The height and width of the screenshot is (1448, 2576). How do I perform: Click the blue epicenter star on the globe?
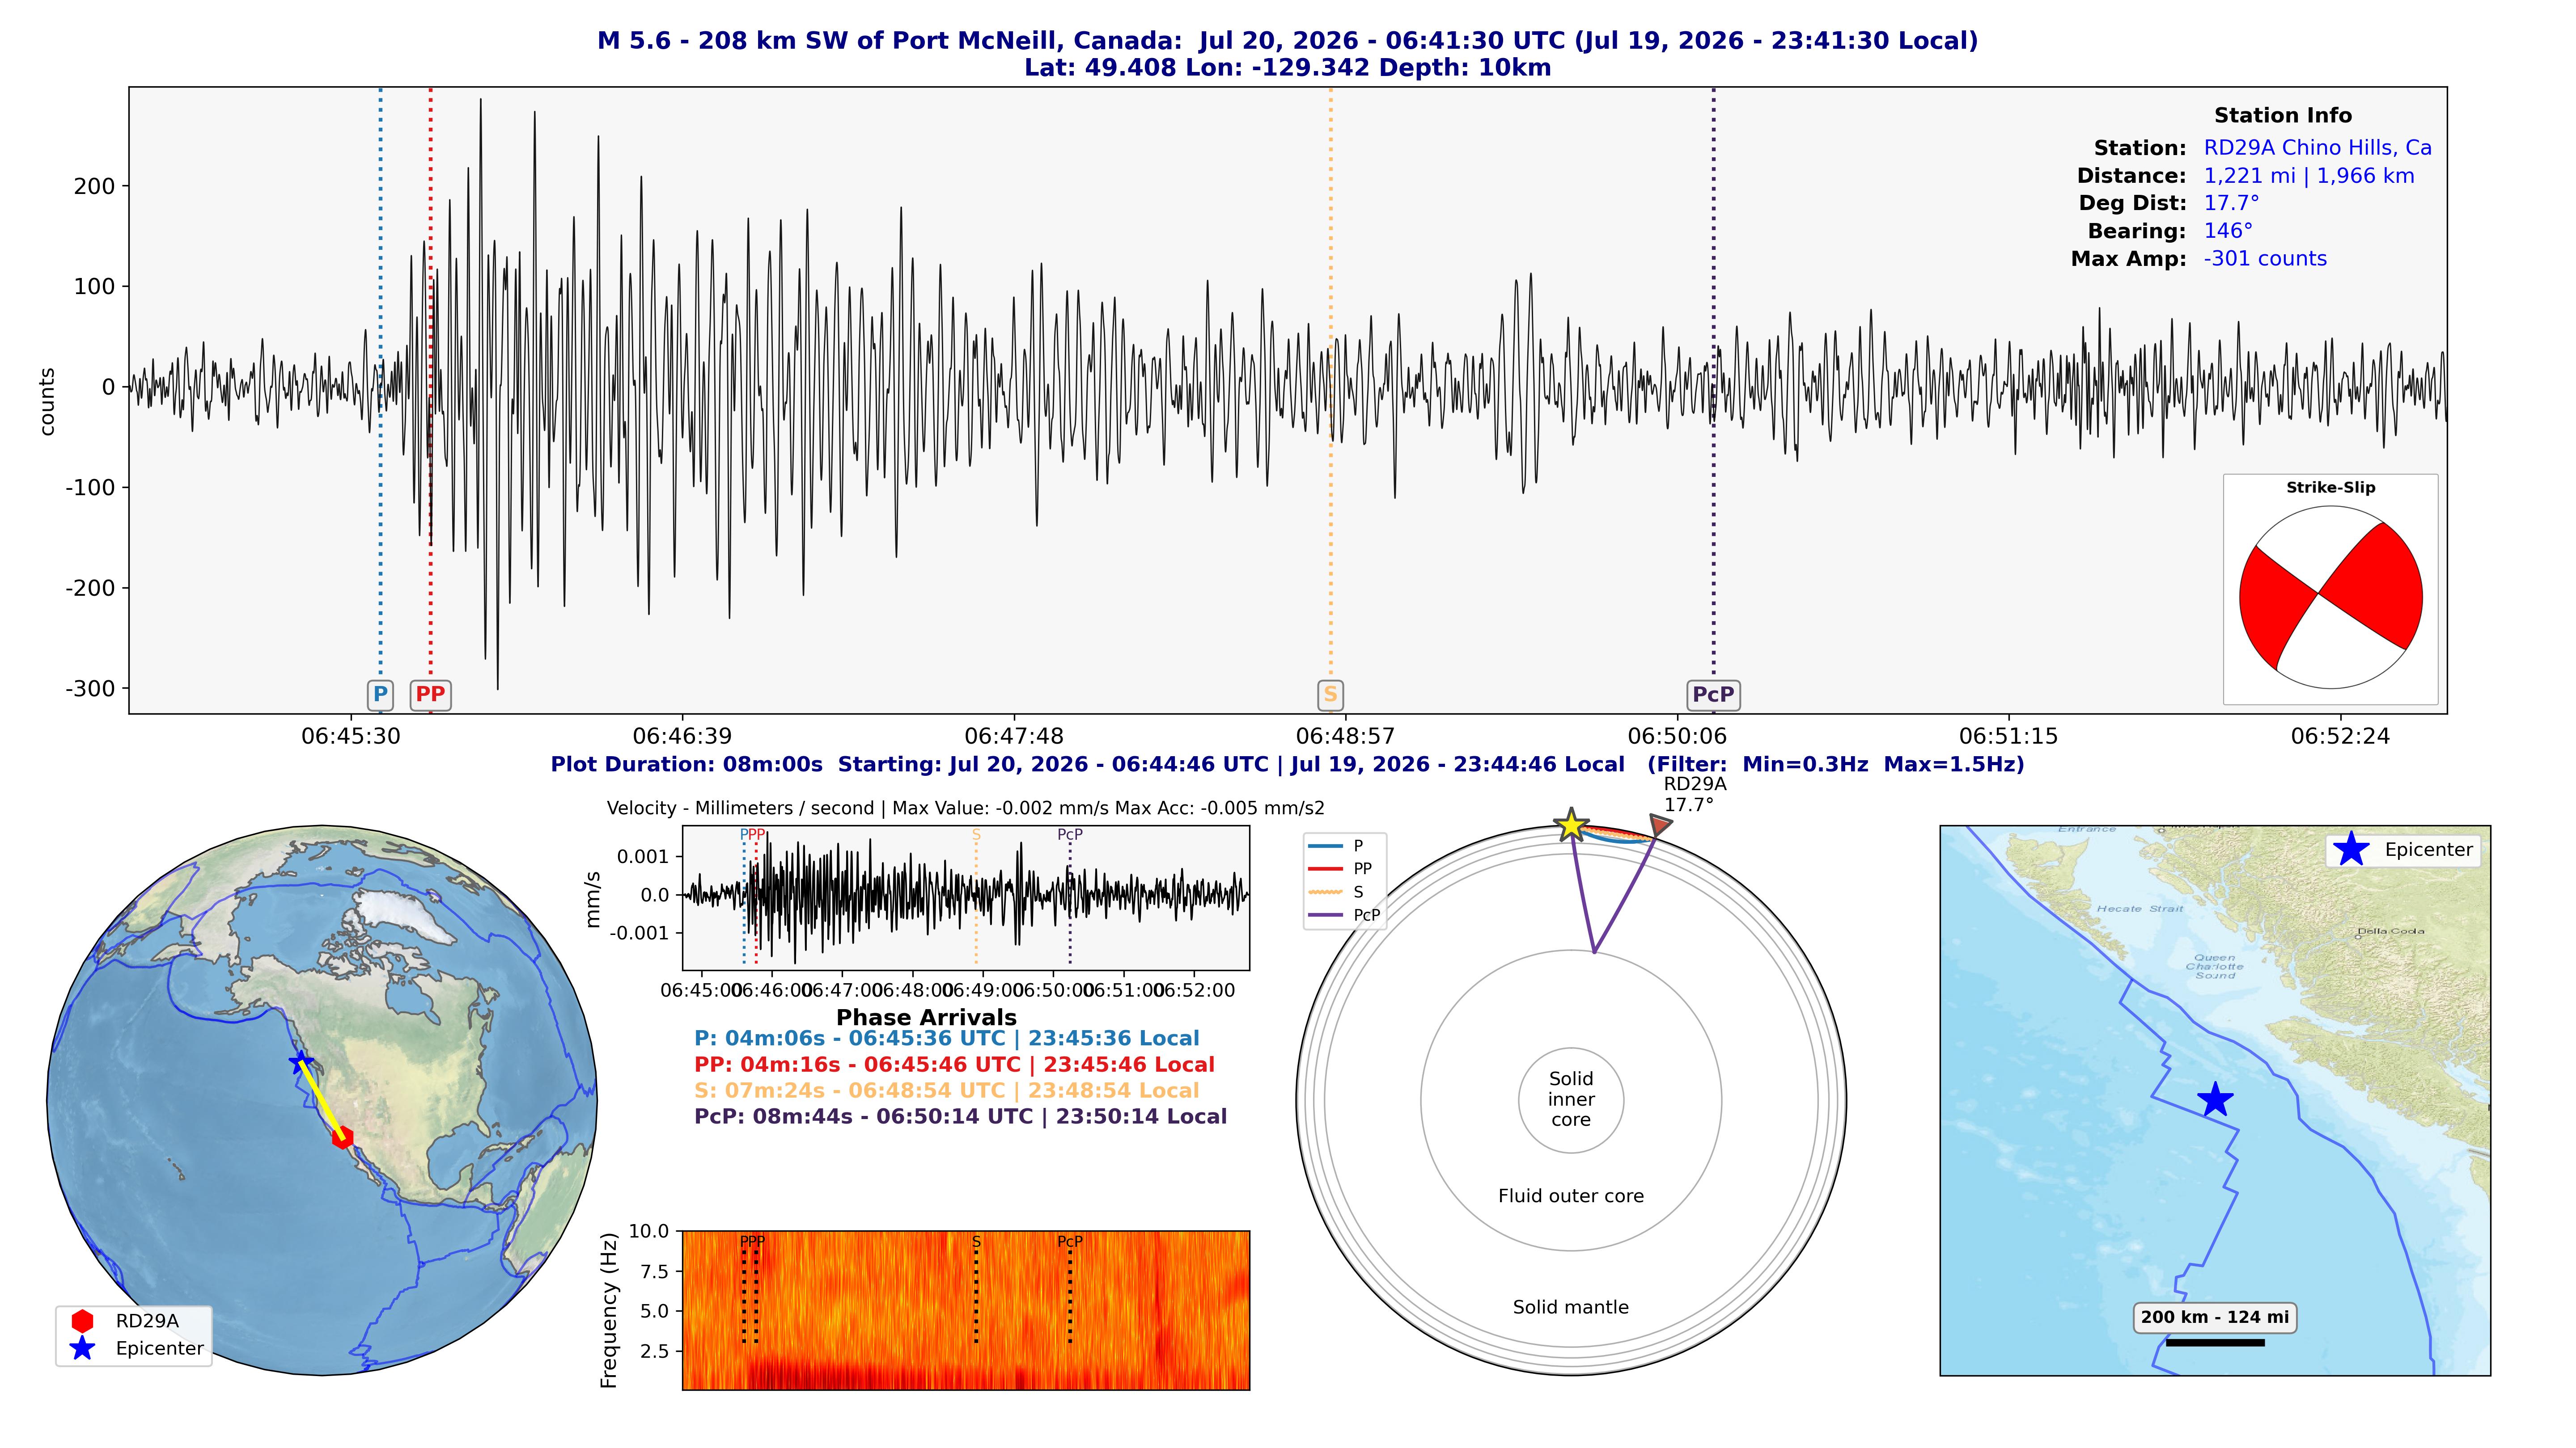click(301, 1062)
